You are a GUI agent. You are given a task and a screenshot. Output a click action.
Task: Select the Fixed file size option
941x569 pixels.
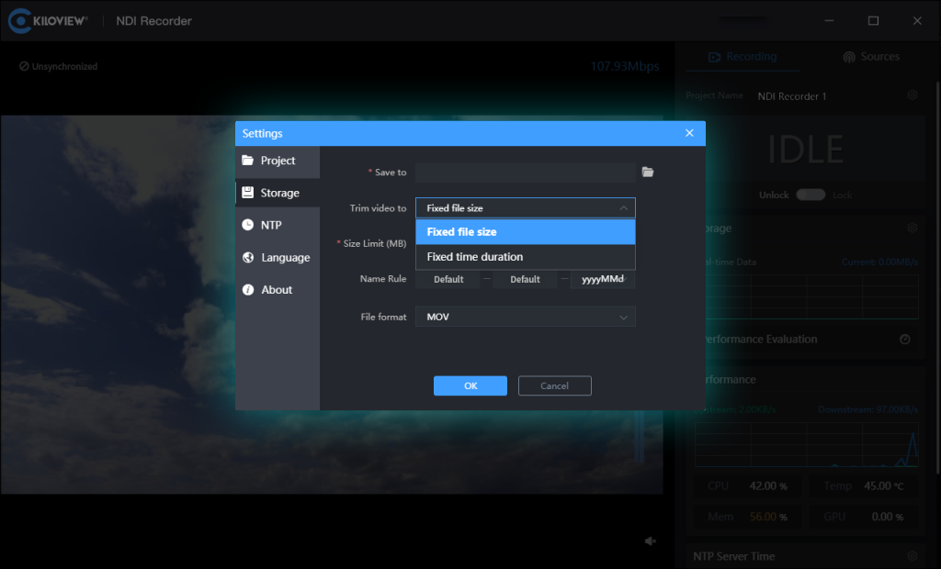click(x=525, y=232)
